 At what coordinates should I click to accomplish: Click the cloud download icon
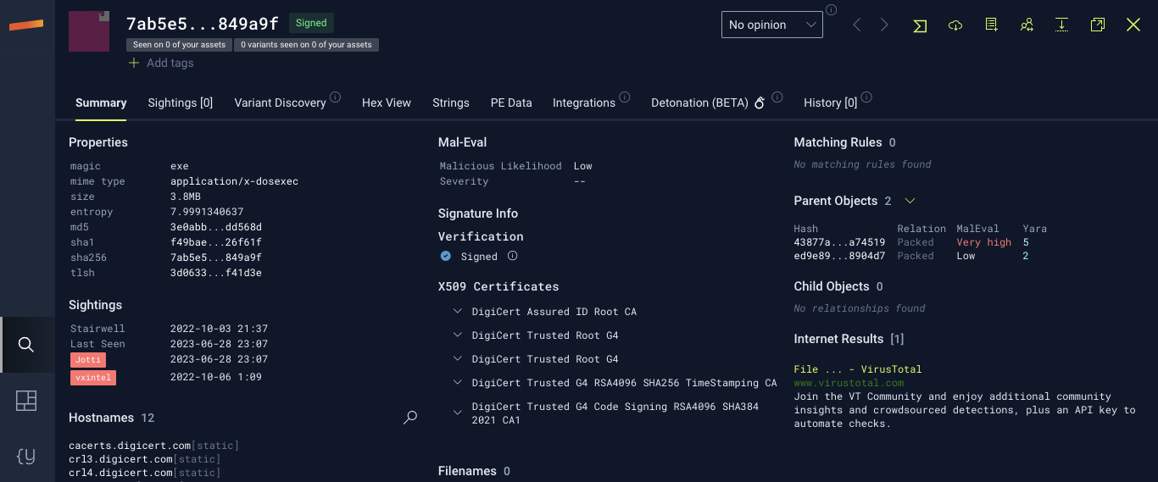(955, 25)
